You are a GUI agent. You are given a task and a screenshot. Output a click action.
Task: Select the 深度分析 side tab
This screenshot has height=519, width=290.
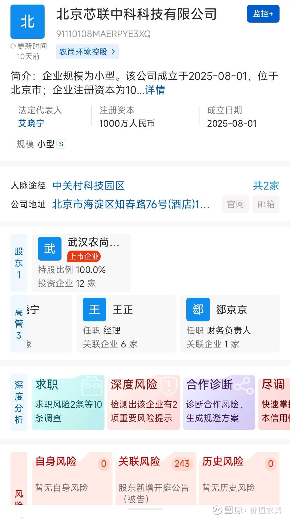[19, 402]
